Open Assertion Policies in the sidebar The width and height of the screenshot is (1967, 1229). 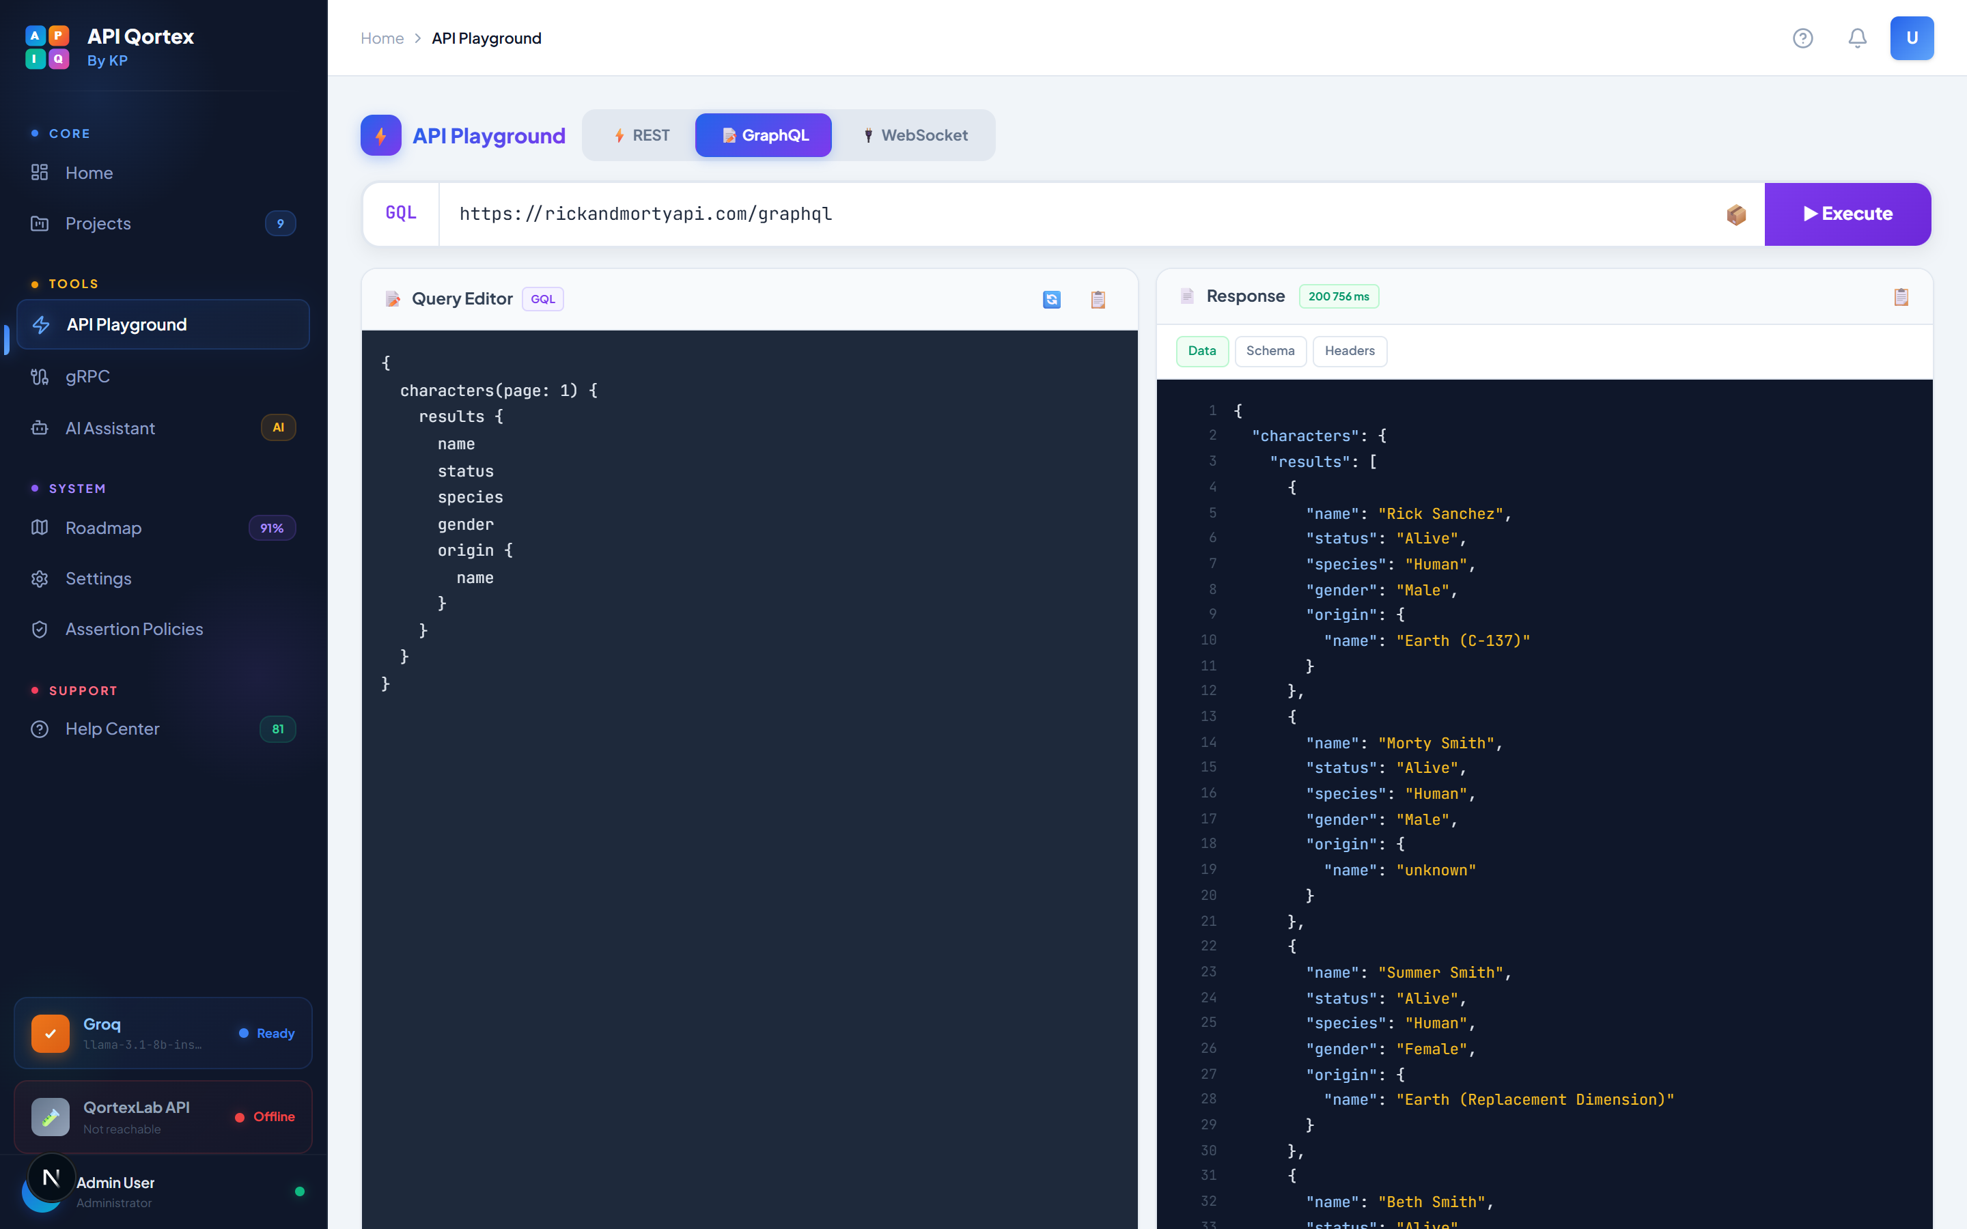(x=134, y=628)
